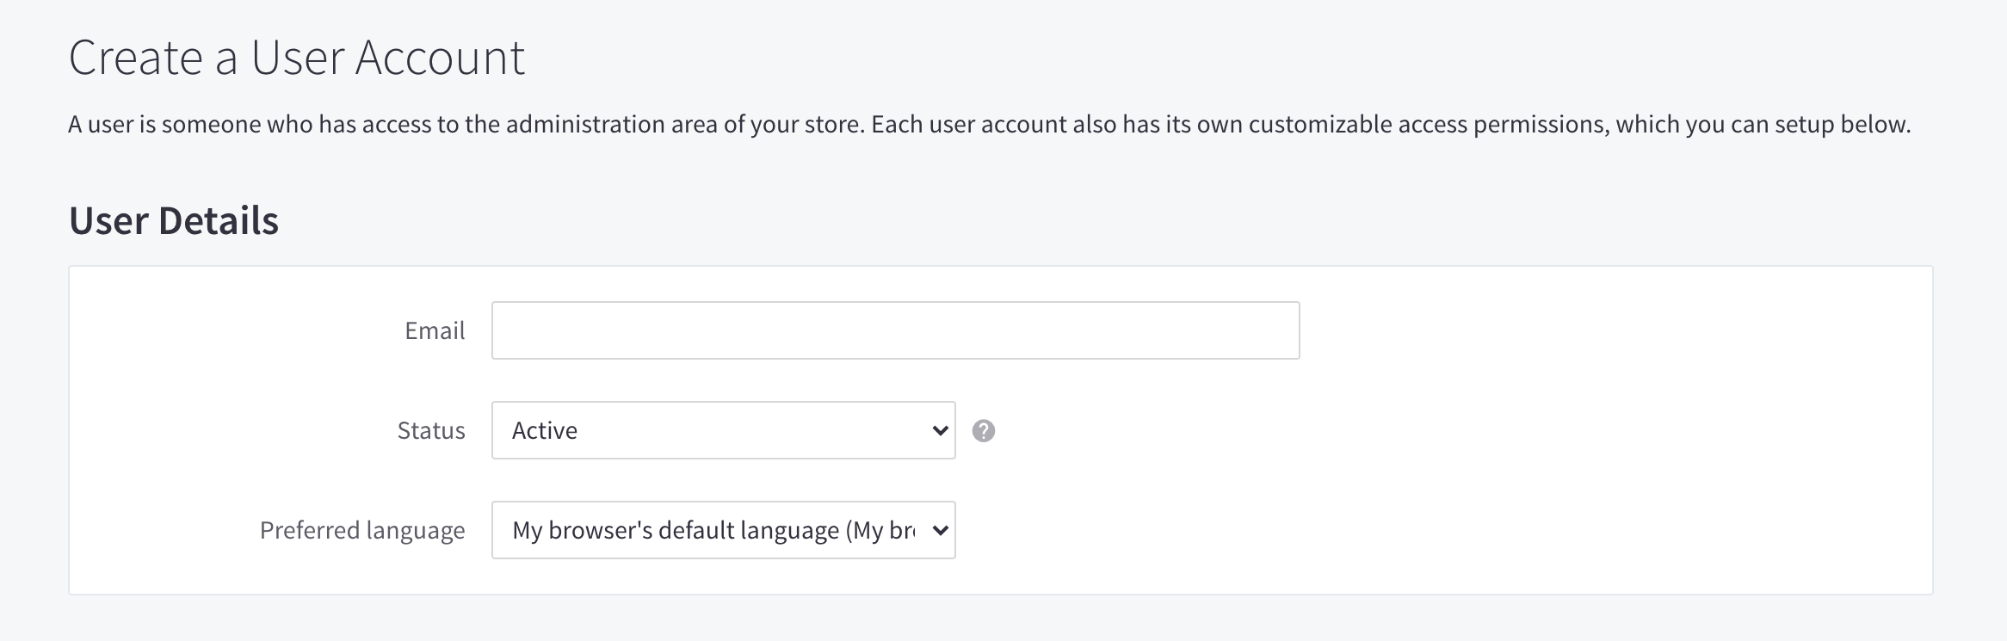Click the Preferred language label
The height and width of the screenshot is (641, 2007).
362,530
